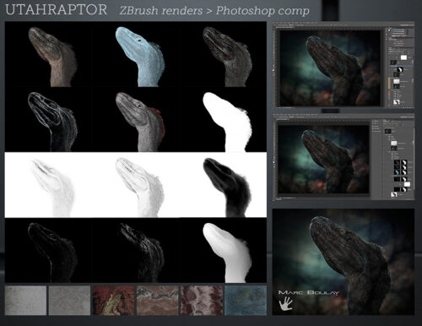Click color sliders in upper Photoshop window
Screen dimensions: 422x326
click(x=399, y=33)
